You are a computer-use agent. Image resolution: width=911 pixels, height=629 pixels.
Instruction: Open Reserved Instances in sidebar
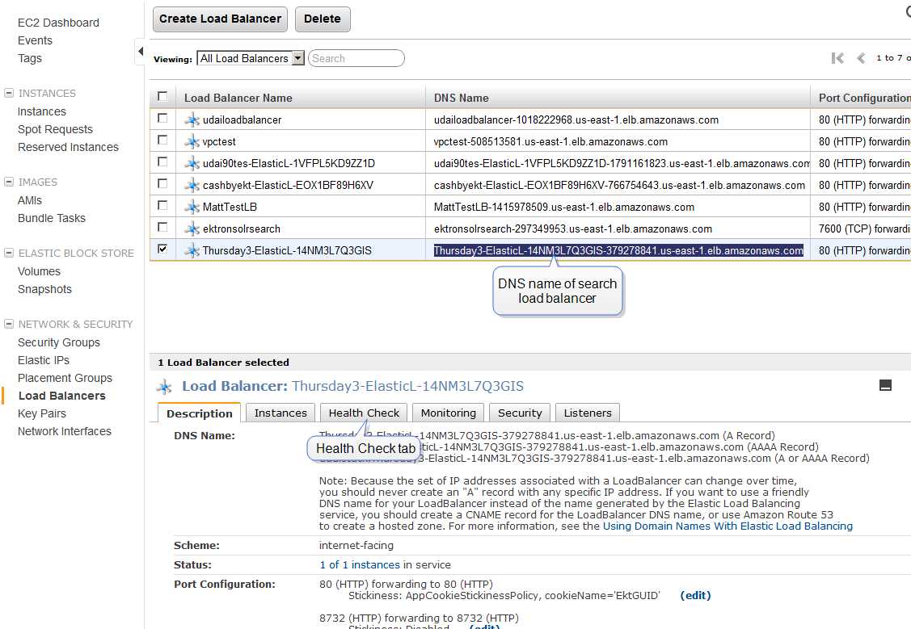click(68, 148)
